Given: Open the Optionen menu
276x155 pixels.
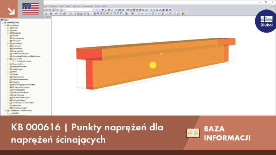Looking at the screenshot, I should click(77, 6).
